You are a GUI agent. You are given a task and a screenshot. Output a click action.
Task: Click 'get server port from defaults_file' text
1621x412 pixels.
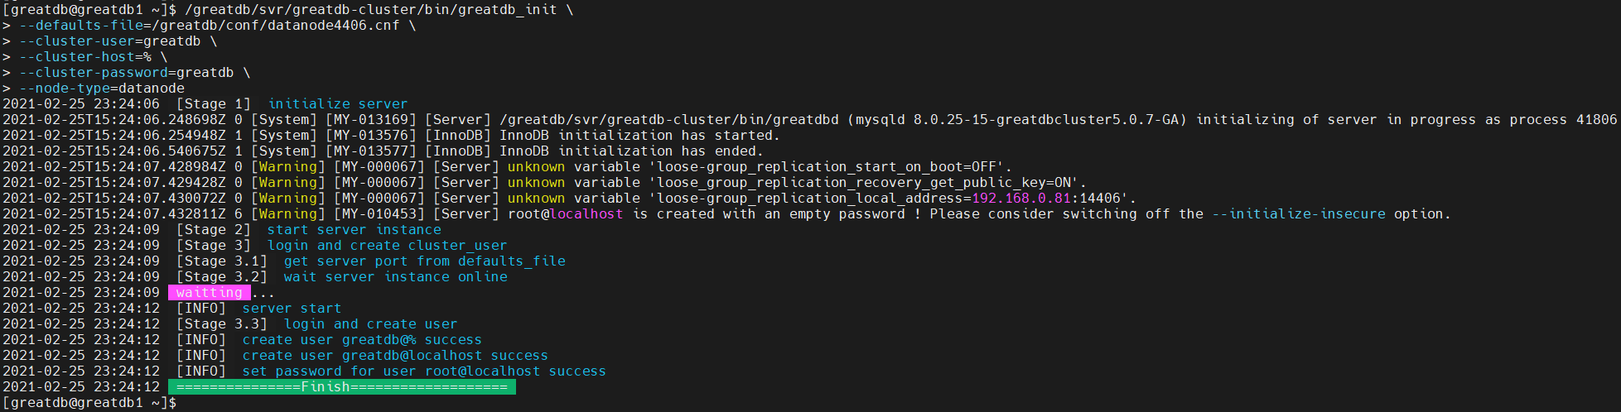pyautogui.click(x=425, y=261)
